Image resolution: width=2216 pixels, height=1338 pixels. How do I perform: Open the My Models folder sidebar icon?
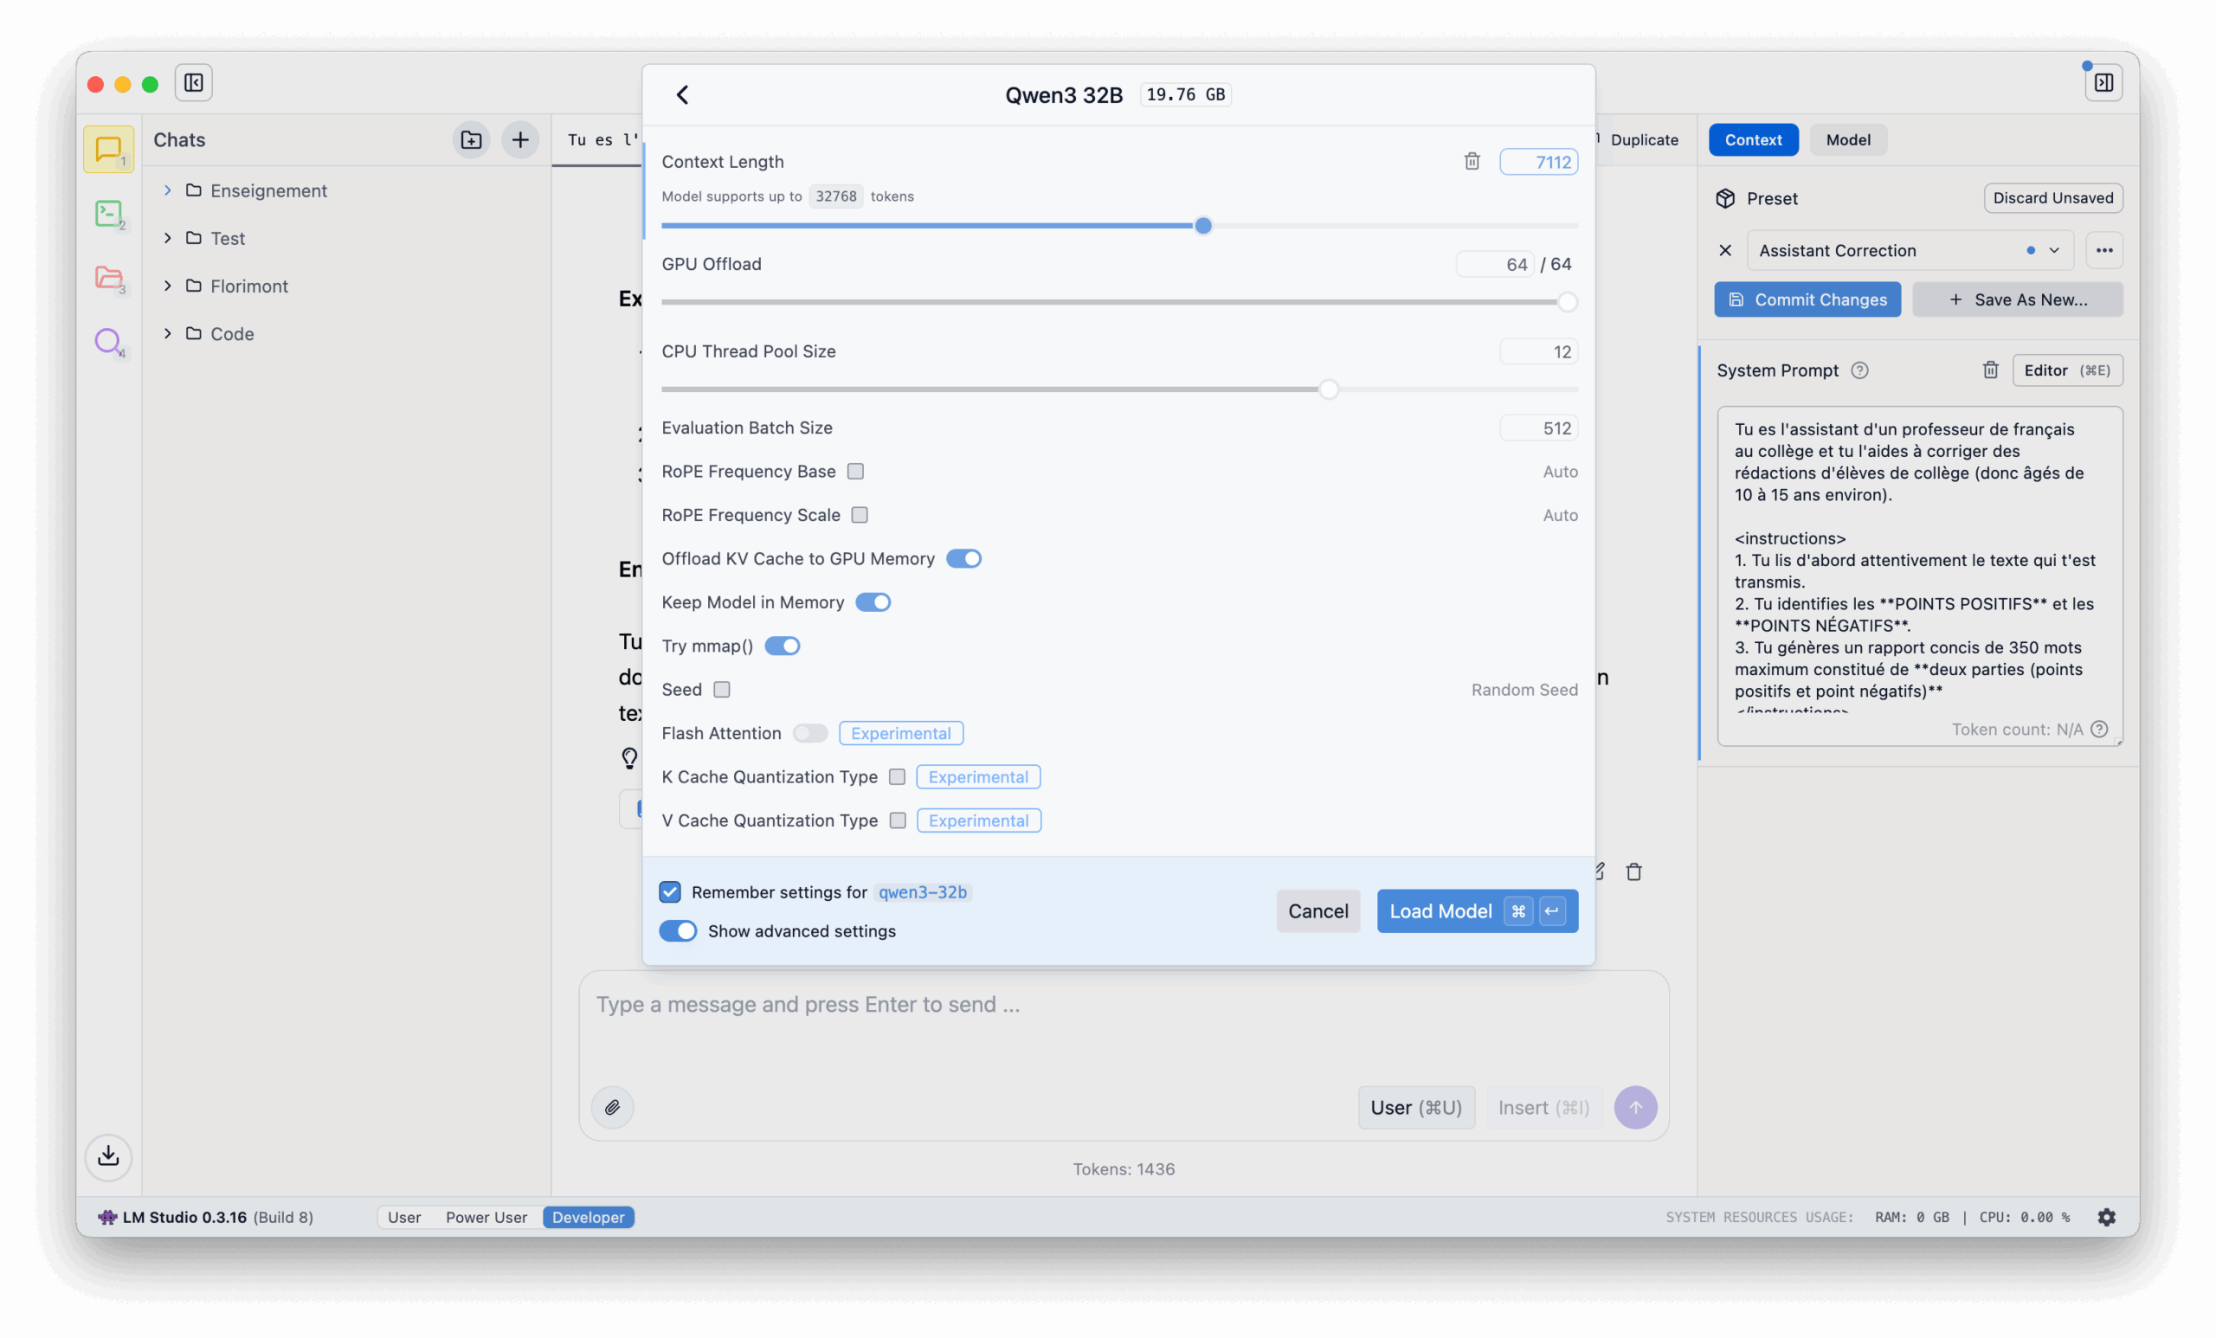(109, 278)
